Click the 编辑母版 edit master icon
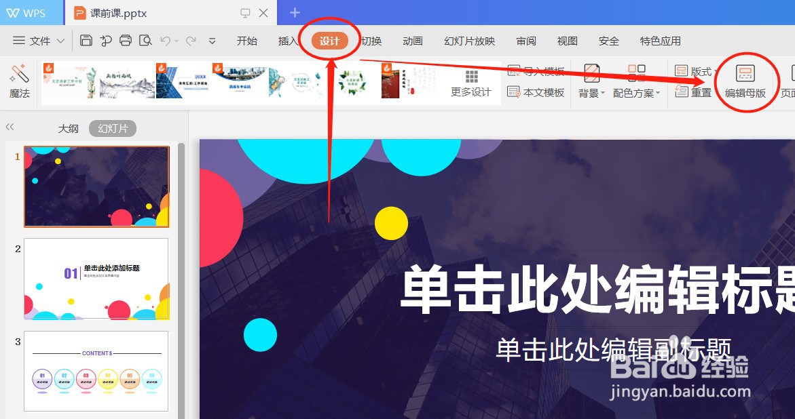 coord(745,74)
